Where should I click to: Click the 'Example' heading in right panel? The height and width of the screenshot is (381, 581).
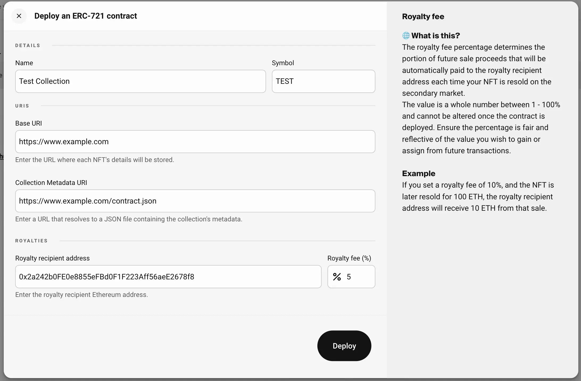[418, 173]
